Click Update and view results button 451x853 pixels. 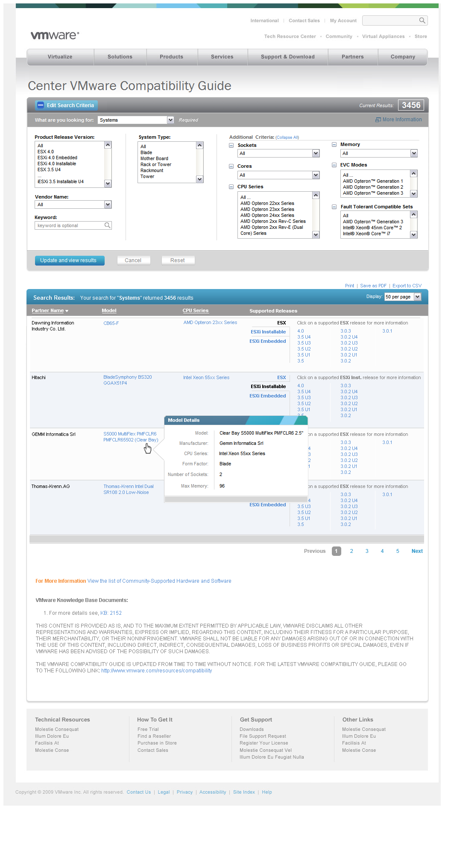click(x=68, y=260)
